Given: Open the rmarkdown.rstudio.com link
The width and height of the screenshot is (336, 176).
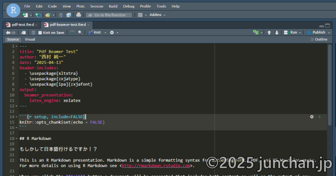Looking at the screenshot, I should (x=156, y=166).
